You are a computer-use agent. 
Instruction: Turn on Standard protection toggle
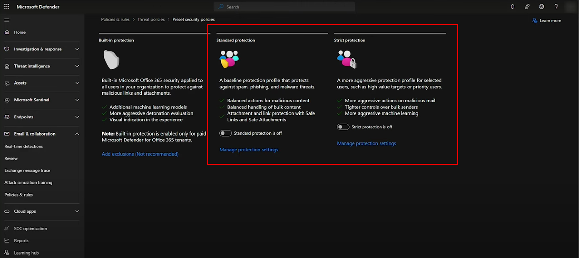pos(225,133)
